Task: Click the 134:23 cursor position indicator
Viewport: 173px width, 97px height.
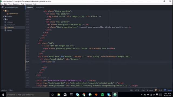Action: [11, 90]
